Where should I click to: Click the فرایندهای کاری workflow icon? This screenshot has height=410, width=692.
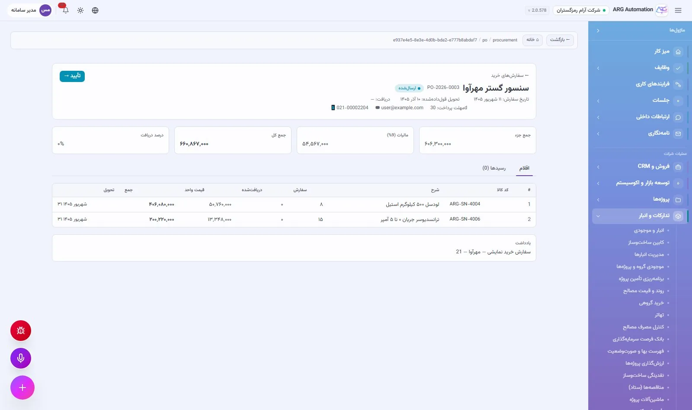(678, 84)
